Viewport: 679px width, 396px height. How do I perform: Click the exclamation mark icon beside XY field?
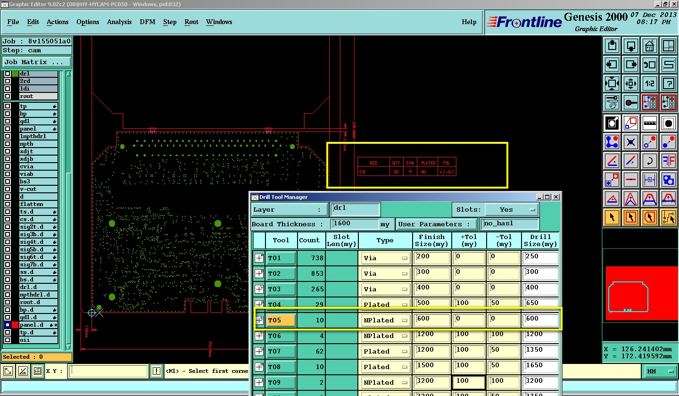pos(157,371)
